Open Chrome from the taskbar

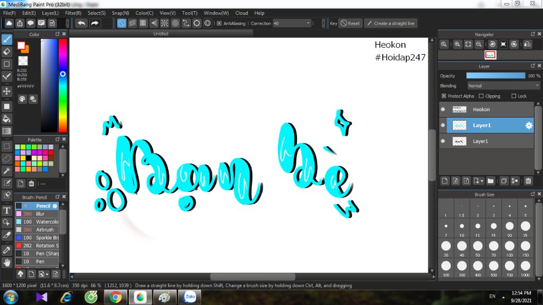pos(116,297)
